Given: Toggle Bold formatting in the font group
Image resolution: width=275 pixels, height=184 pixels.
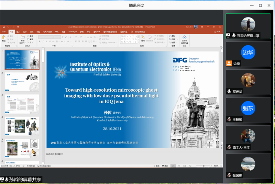Looking at the screenshot, I should 40,42.
